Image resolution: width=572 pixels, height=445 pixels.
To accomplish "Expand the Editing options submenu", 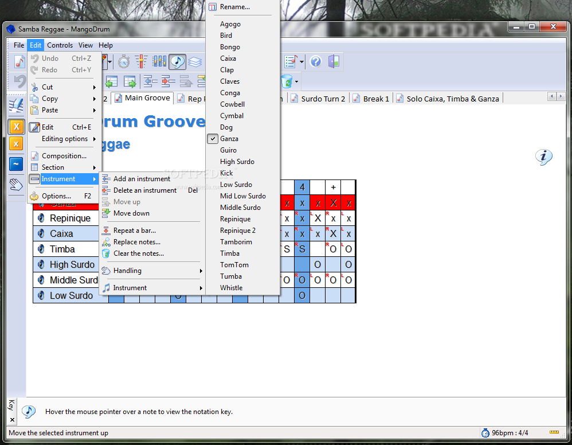I will [x=64, y=139].
